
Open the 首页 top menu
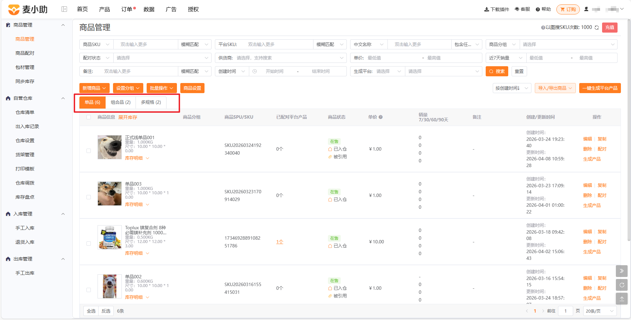(82, 9)
